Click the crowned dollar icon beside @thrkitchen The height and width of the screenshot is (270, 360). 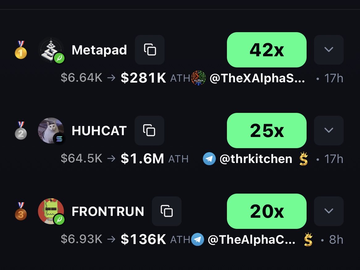(303, 159)
